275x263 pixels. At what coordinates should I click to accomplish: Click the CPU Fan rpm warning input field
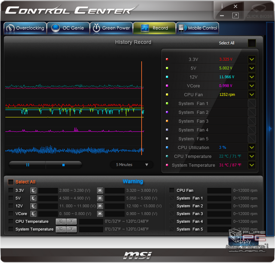(x=219, y=190)
